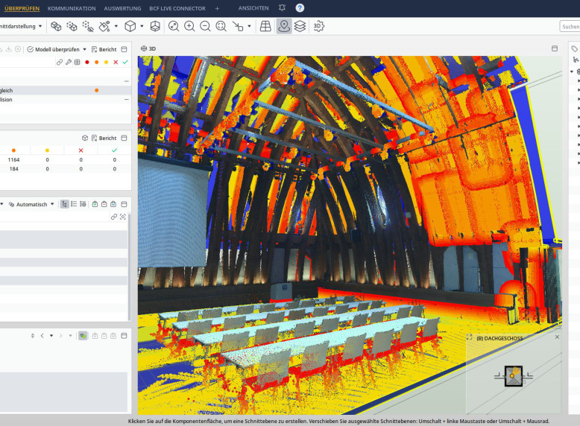Click the paint bucket with eye icon

coord(104,26)
